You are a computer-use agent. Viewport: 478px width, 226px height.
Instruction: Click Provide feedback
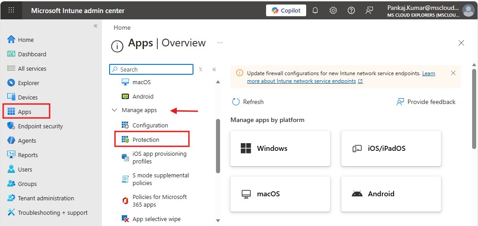pos(426,102)
